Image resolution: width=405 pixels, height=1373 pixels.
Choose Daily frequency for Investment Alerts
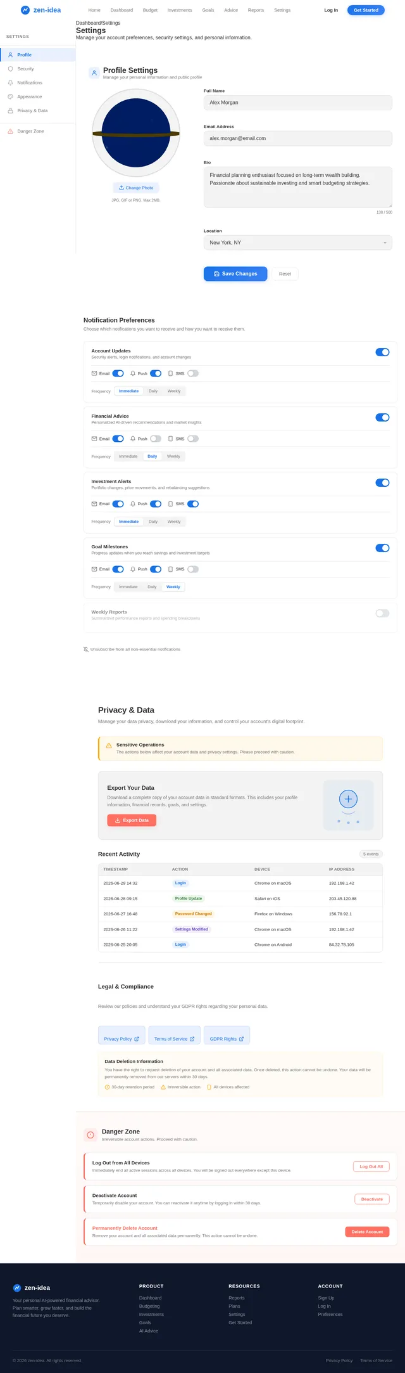tap(153, 522)
